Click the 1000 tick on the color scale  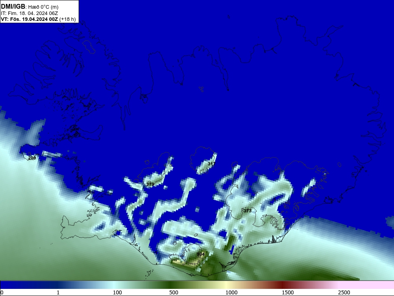click(x=231, y=292)
